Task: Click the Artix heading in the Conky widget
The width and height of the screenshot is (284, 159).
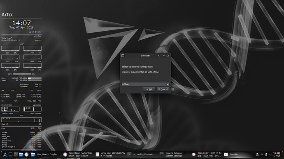Action: coord(7,15)
